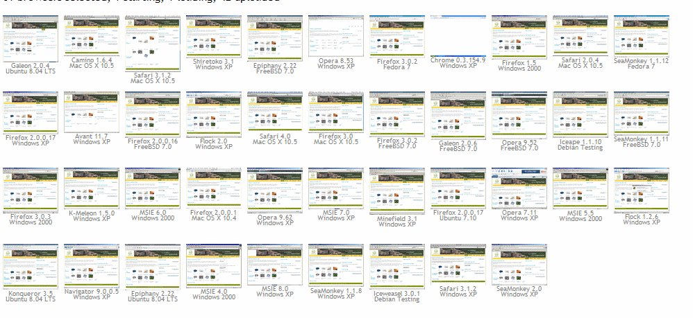Image resolution: width=693 pixels, height=318 pixels.
Task: Open Firefox 2.0.0.17 Windows XP thumbnail
Action: [31, 112]
